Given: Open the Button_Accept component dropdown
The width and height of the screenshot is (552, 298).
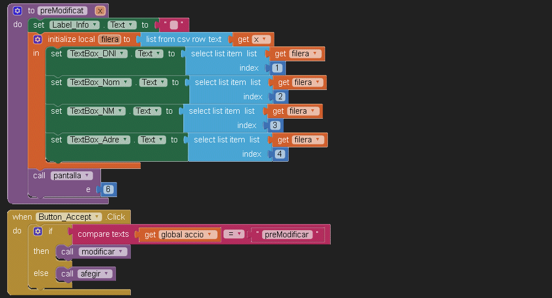Looking at the screenshot, I should (97, 217).
